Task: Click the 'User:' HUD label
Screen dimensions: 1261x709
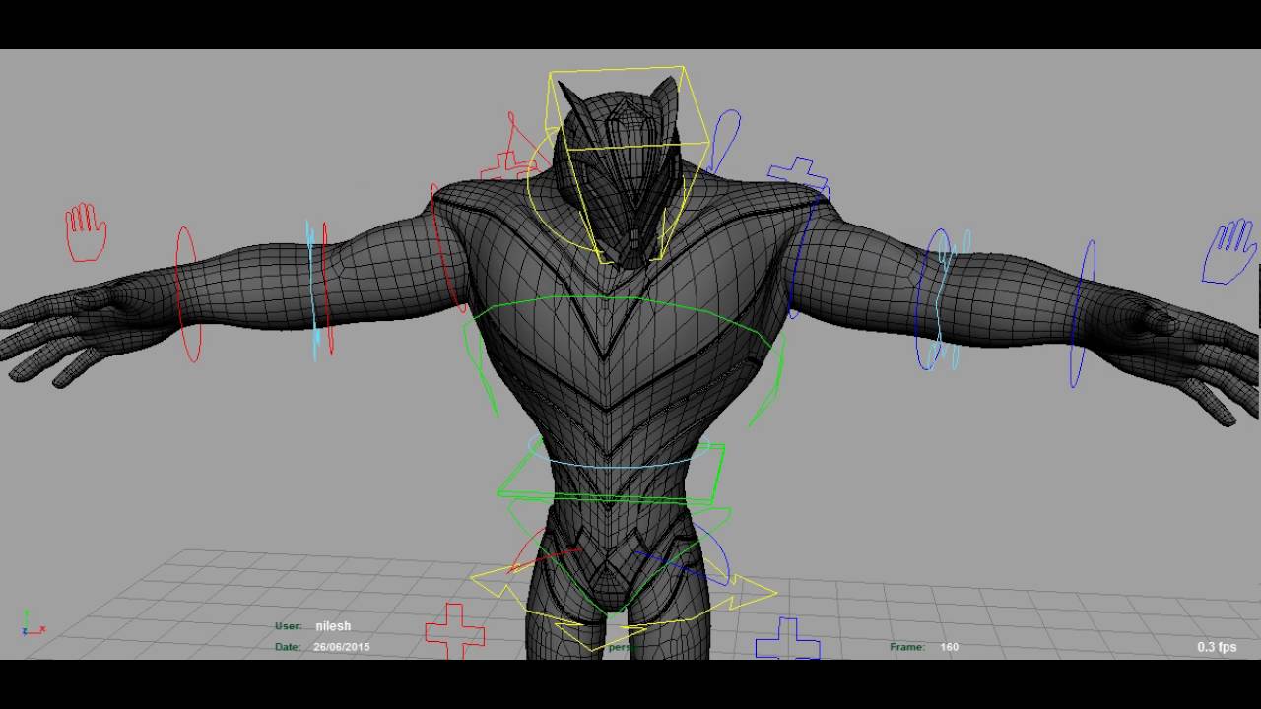Action: [x=288, y=626]
